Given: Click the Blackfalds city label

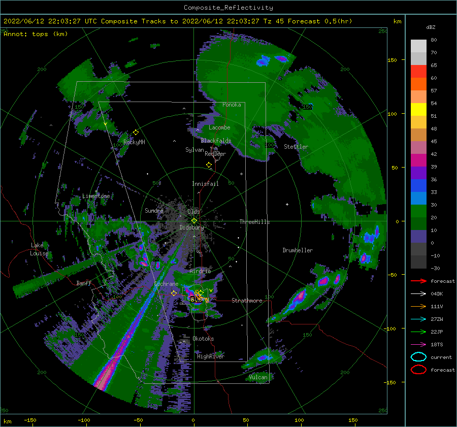Looking at the screenshot, I should pos(216,141).
